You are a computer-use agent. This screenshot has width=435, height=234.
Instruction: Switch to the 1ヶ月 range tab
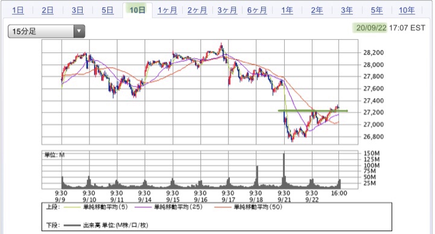[167, 10]
